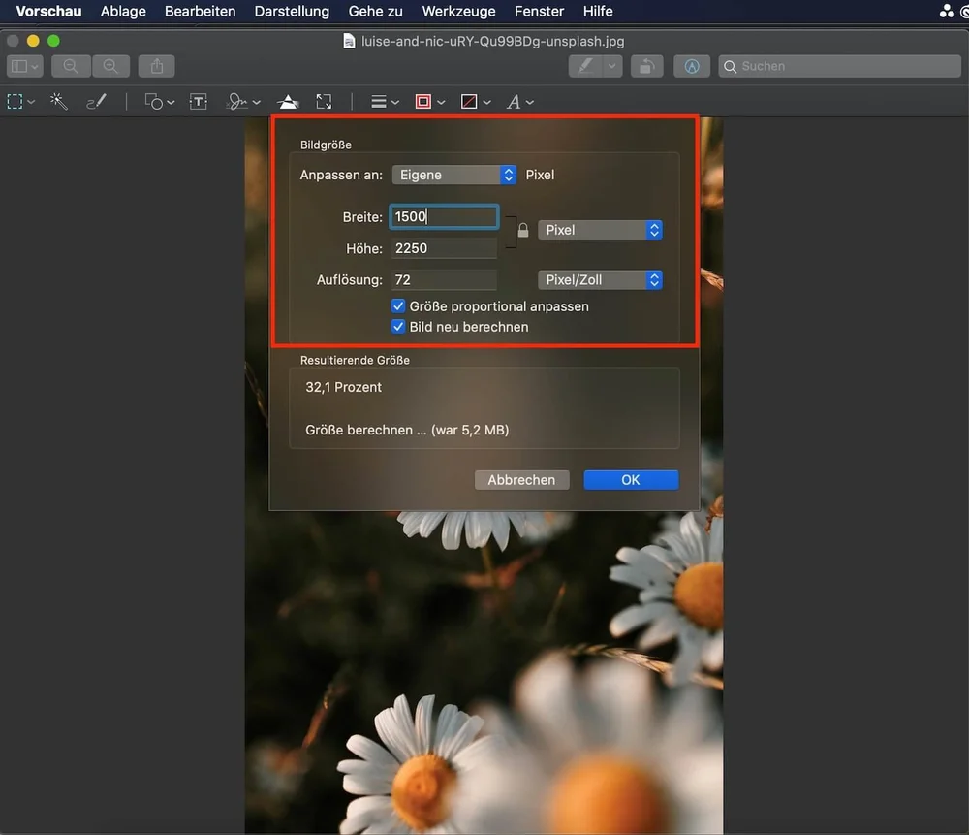Open the text style A icon
969x835 pixels.
coord(514,102)
